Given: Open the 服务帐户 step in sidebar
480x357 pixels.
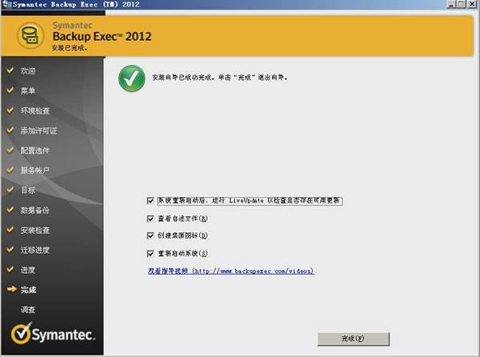Looking at the screenshot, I should click(35, 170).
